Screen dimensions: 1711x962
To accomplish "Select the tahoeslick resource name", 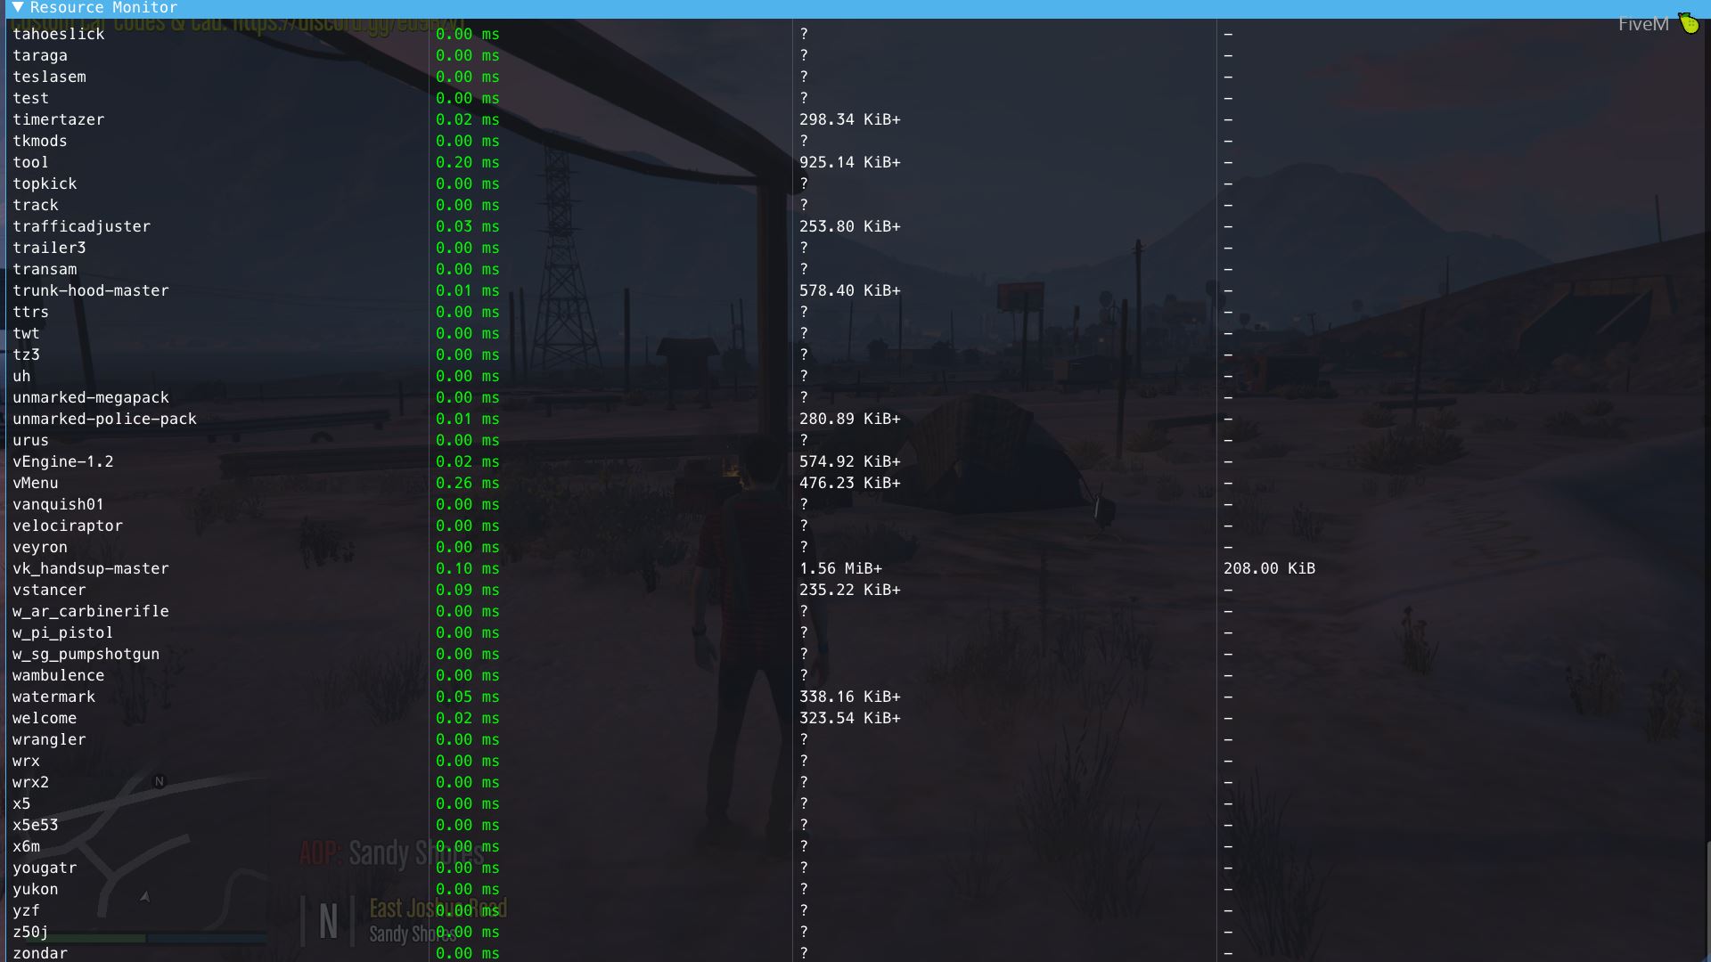I will [59, 34].
